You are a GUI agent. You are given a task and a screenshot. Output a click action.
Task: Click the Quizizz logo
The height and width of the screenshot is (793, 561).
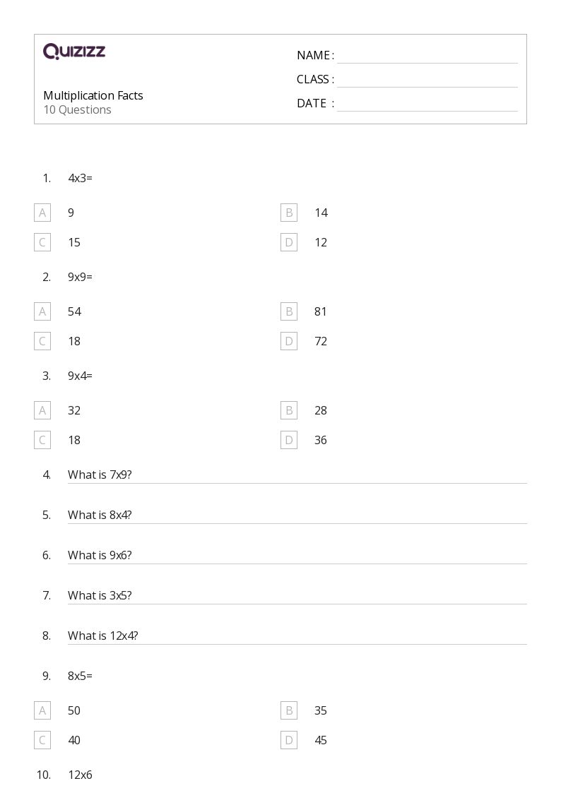[x=74, y=51]
